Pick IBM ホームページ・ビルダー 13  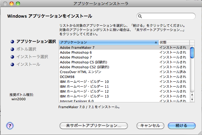point(124,96)
